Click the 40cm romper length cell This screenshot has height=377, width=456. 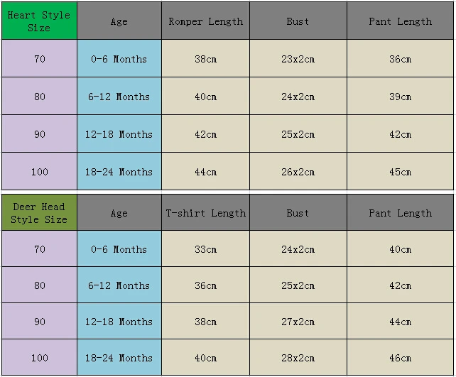[x=205, y=96]
